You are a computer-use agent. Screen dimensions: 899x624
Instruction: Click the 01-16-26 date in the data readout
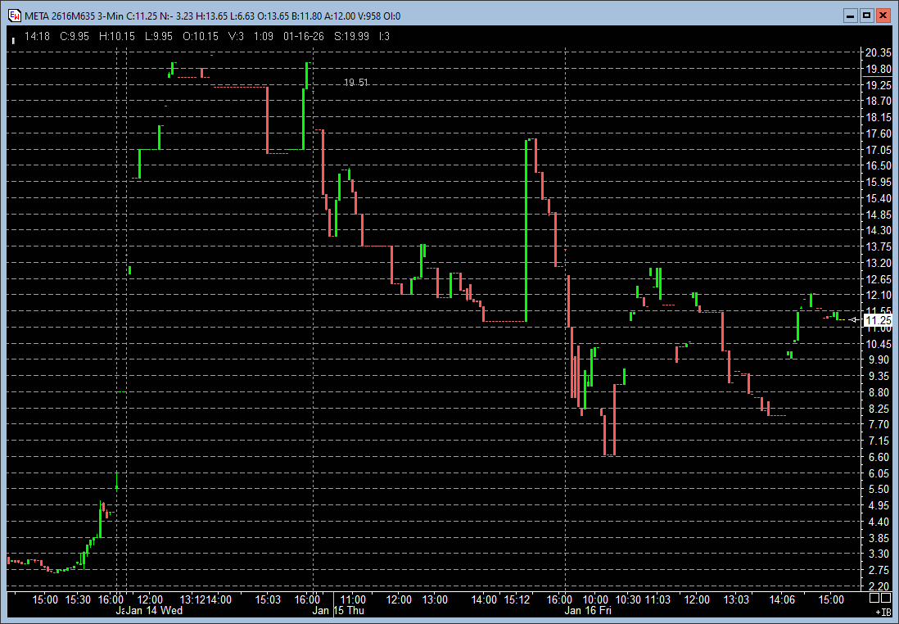tap(303, 36)
